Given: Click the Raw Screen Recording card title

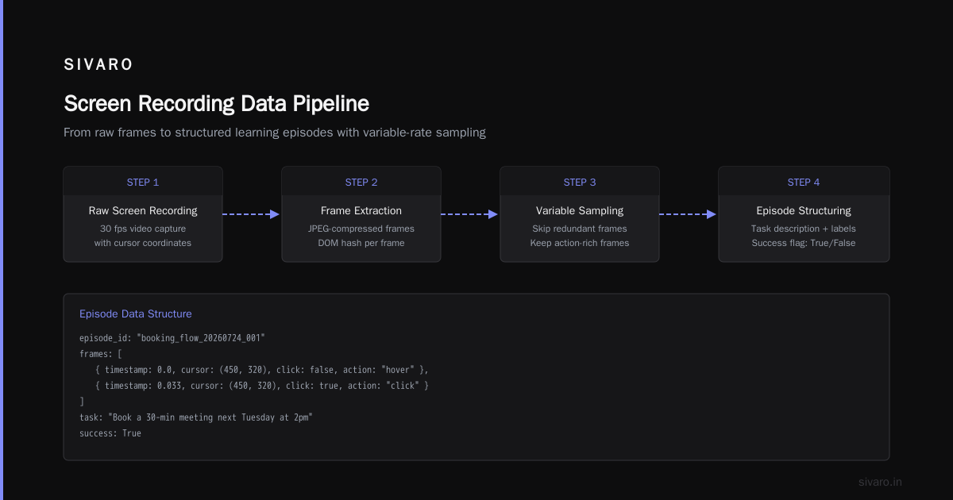Looking at the screenshot, I should [143, 211].
